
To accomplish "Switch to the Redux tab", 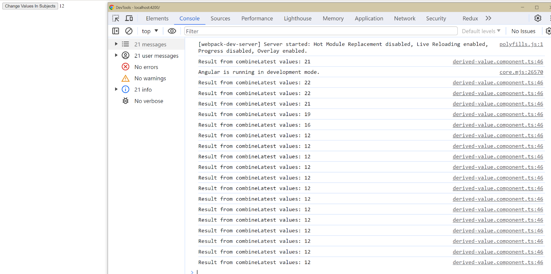I will (470, 19).
